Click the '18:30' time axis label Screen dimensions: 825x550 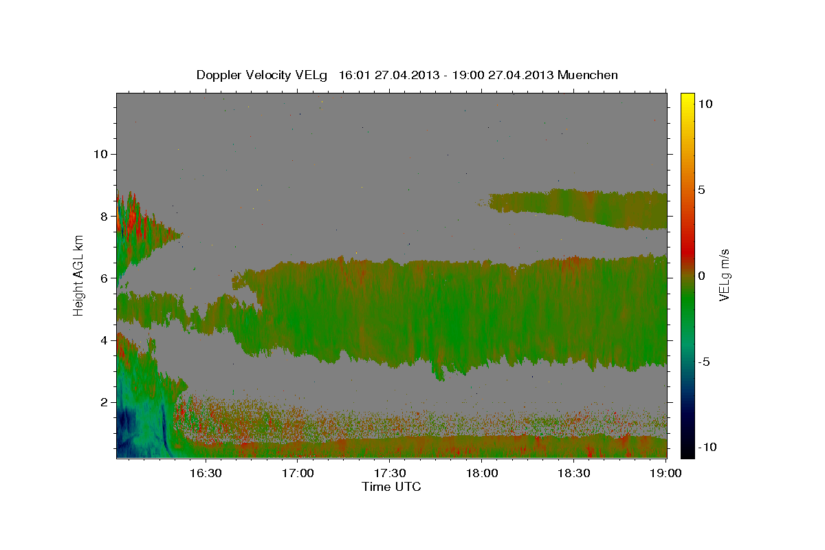pos(574,473)
